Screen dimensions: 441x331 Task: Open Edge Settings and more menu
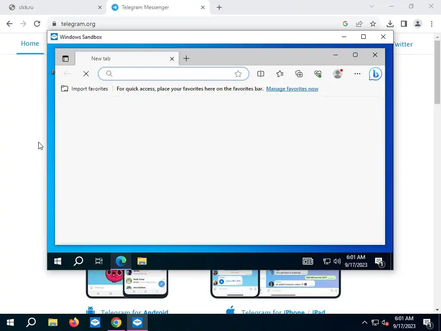coord(357,74)
